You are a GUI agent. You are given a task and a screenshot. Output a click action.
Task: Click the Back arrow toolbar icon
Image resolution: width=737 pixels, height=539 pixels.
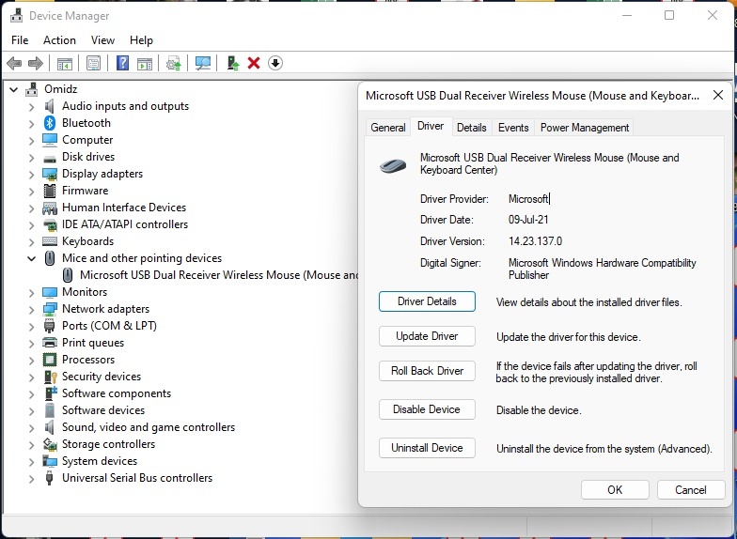pyautogui.click(x=15, y=63)
